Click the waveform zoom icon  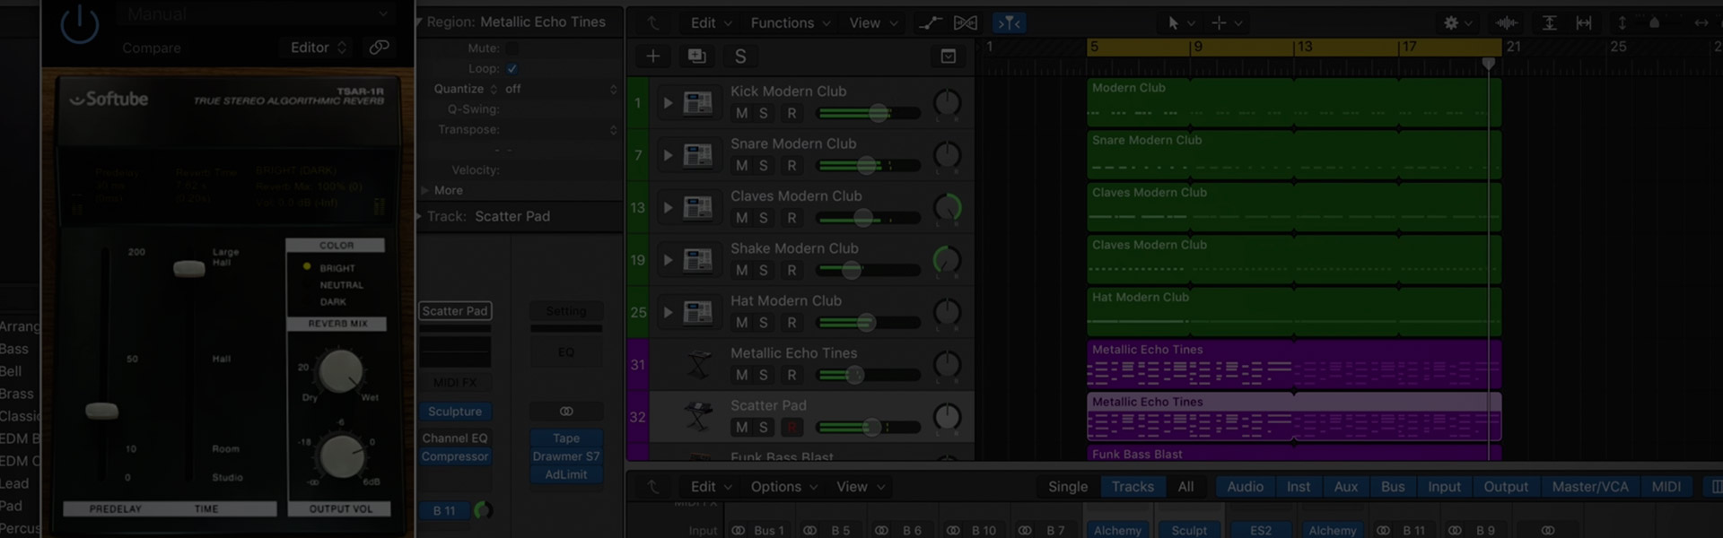pos(1506,23)
